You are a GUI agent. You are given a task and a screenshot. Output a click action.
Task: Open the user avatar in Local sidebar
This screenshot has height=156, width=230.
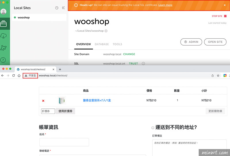(x=3, y=12)
